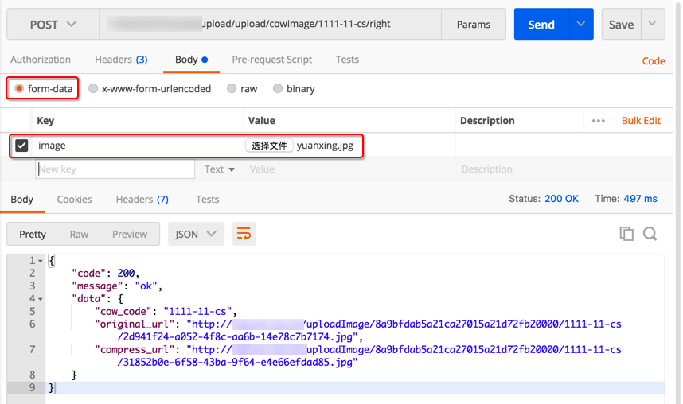This screenshot has width=683, height=404.
Task: Expand the Send button arrow options
Action: [581, 25]
